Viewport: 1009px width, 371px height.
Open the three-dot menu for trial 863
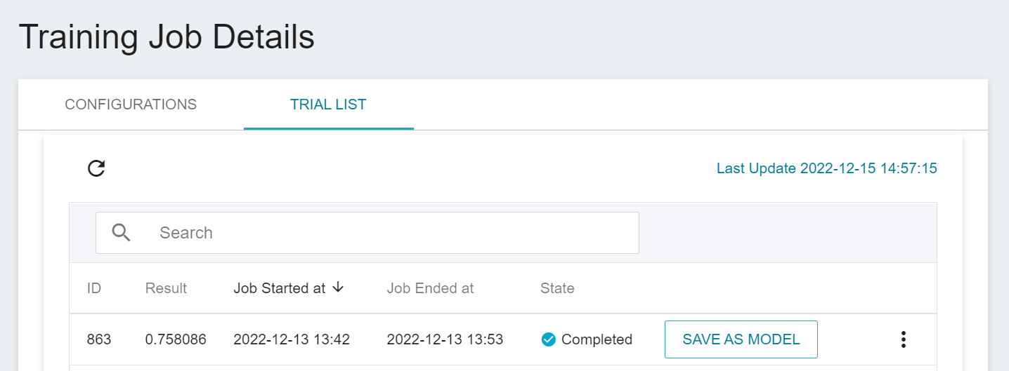[x=904, y=339]
